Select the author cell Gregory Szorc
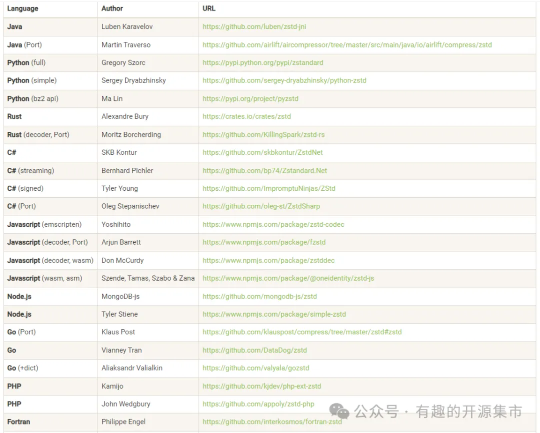The image size is (540, 433). 148,62
